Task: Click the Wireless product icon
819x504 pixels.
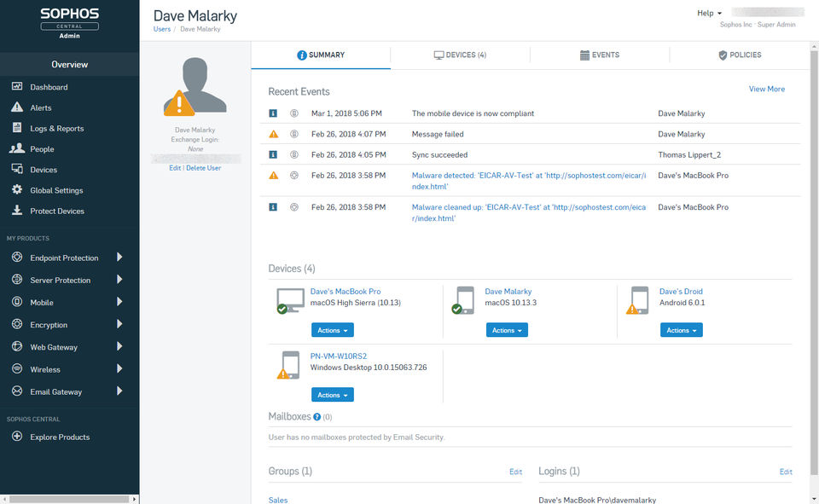Action: (17, 368)
